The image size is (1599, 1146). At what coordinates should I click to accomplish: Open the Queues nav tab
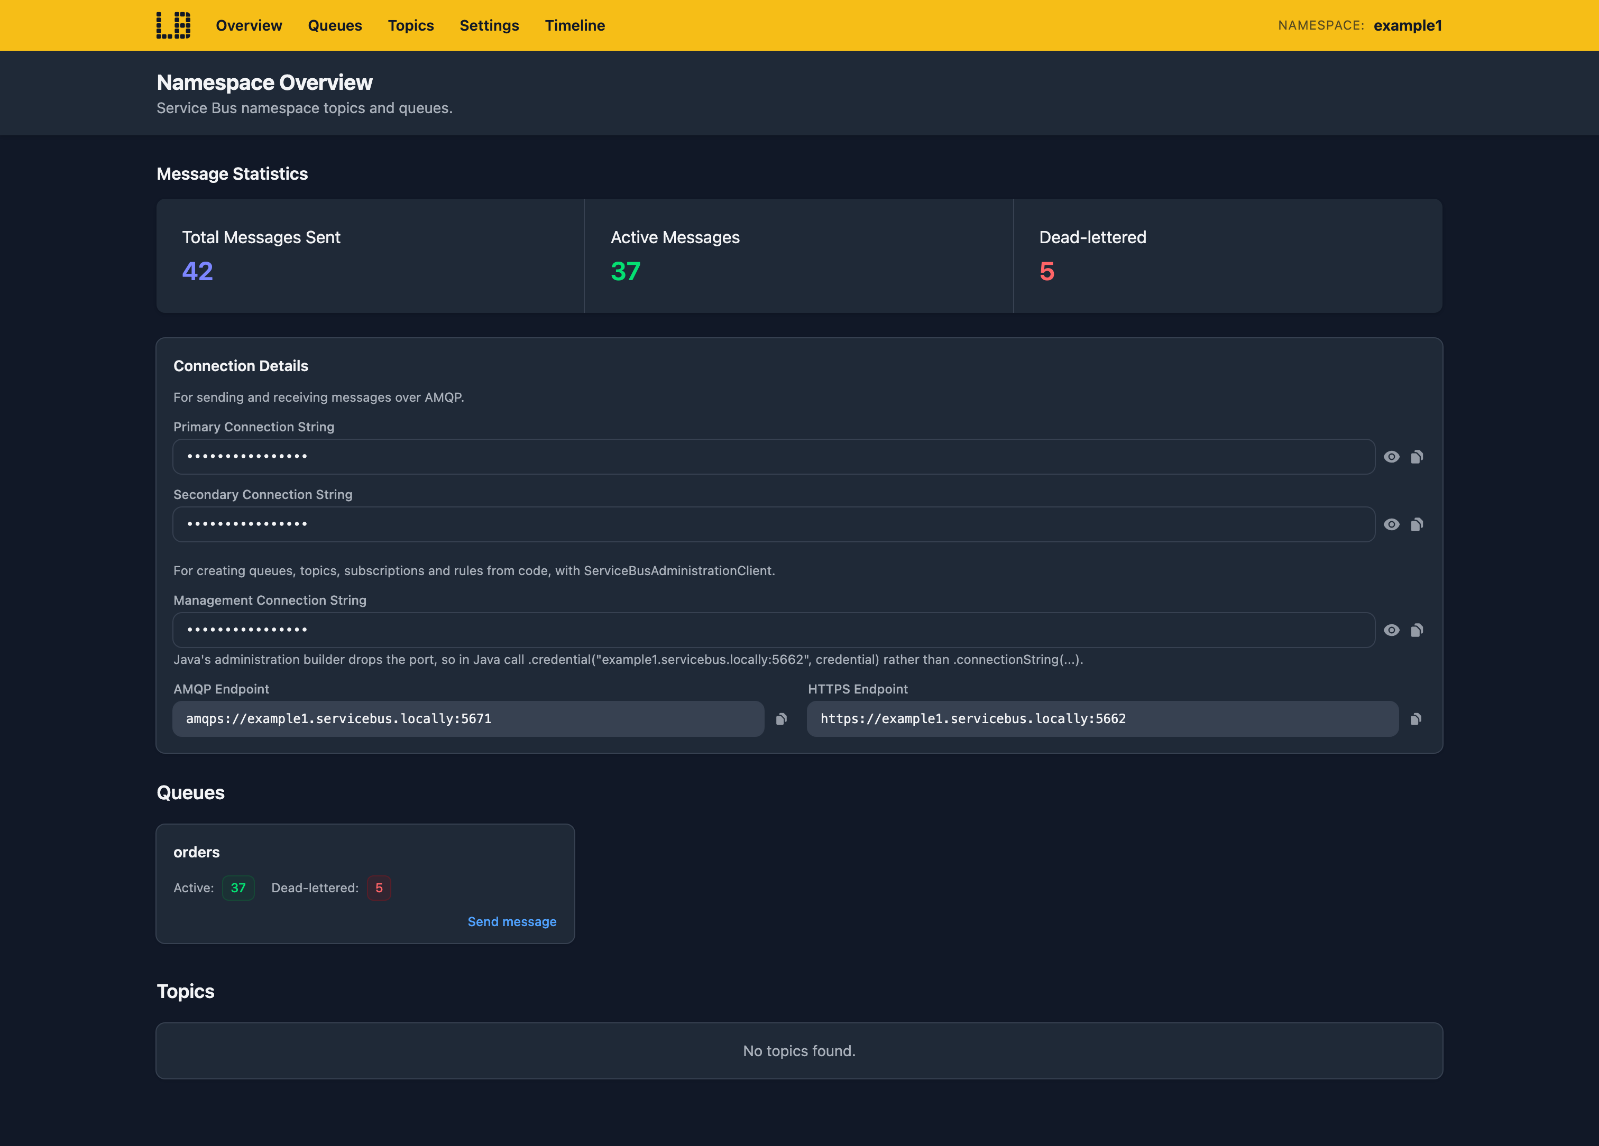(x=335, y=25)
